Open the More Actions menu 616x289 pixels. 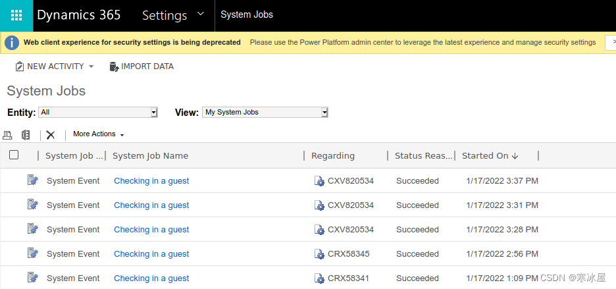[98, 134]
